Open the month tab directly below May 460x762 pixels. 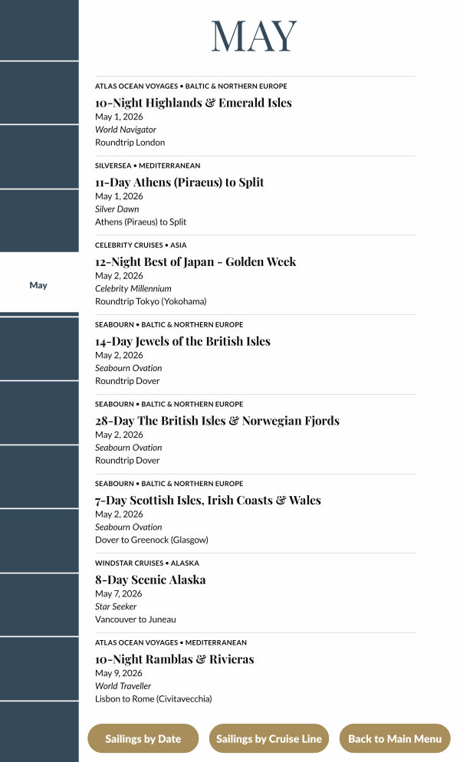pyautogui.click(x=38, y=349)
